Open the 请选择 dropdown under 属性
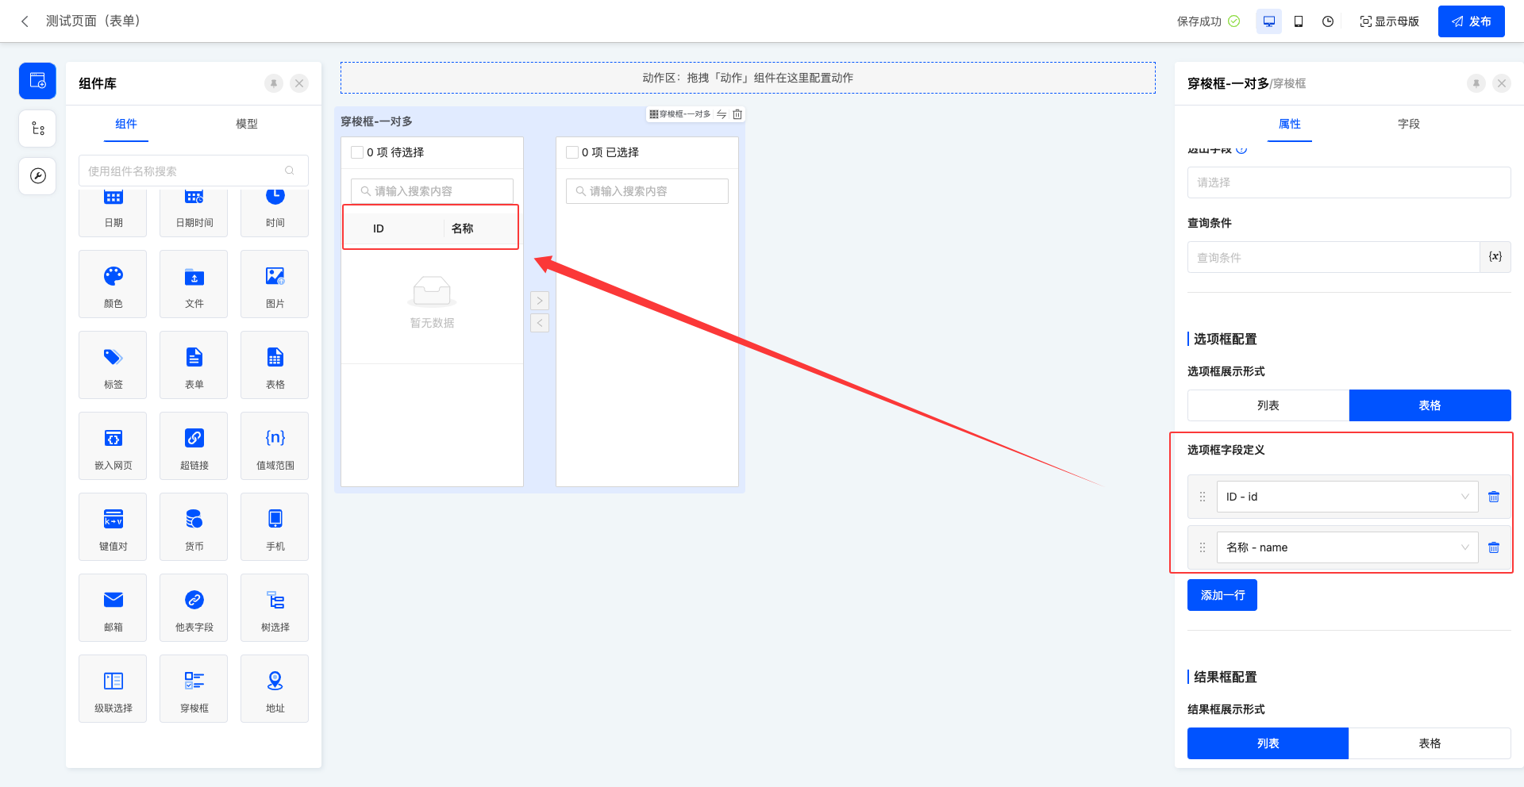Image resolution: width=1524 pixels, height=787 pixels. point(1348,182)
